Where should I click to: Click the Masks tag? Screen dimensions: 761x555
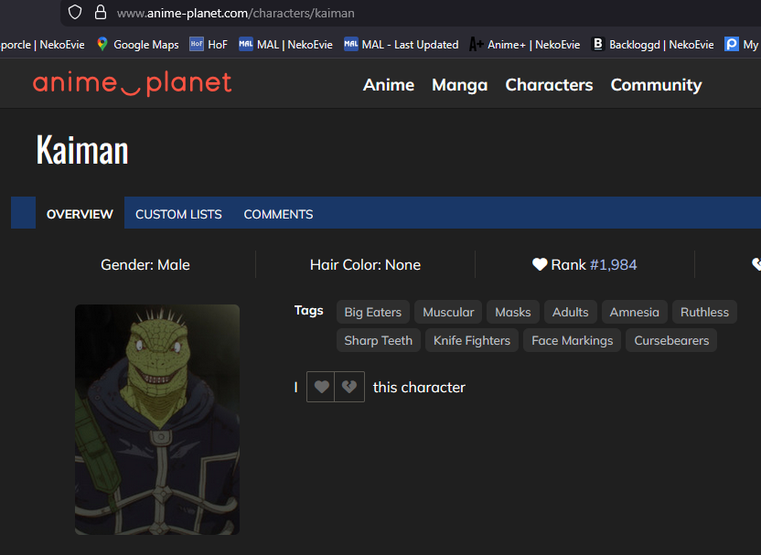click(513, 312)
